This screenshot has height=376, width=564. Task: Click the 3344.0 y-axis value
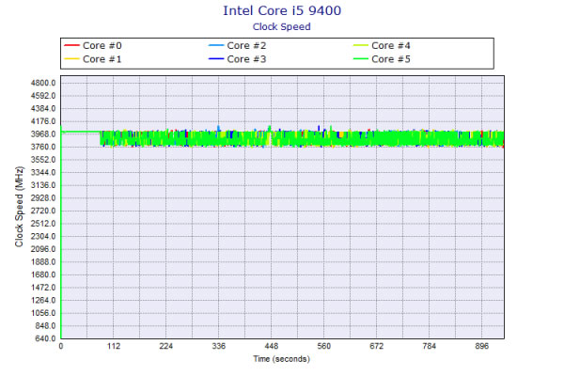(x=43, y=172)
